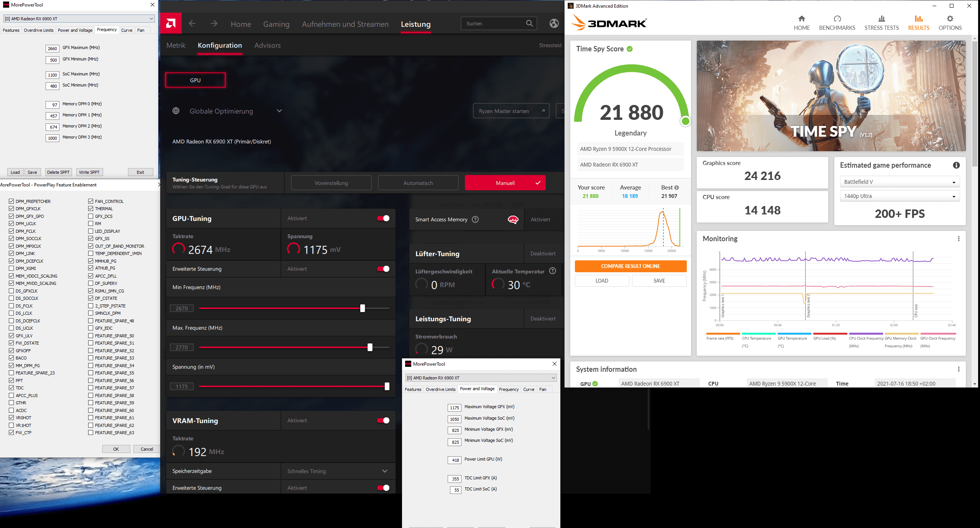Click COMPARE RESULT ONLINE button

(x=630, y=266)
